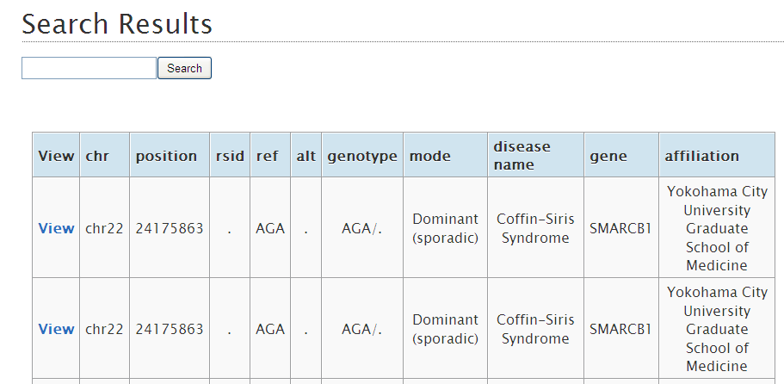Viewport: 784px width, 384px height.
Task: Click second row Coffin-Siris Syndrome cell
Action: pos(535,329)
